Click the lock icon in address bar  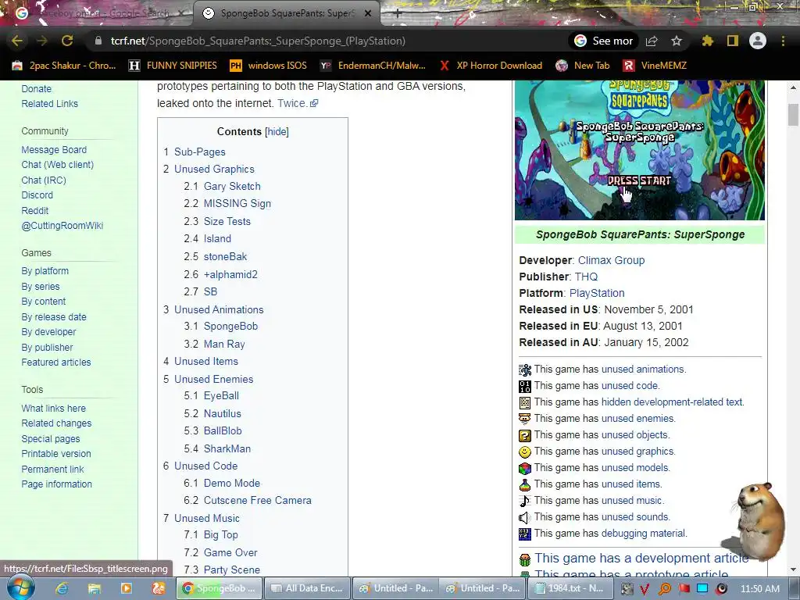98,41
